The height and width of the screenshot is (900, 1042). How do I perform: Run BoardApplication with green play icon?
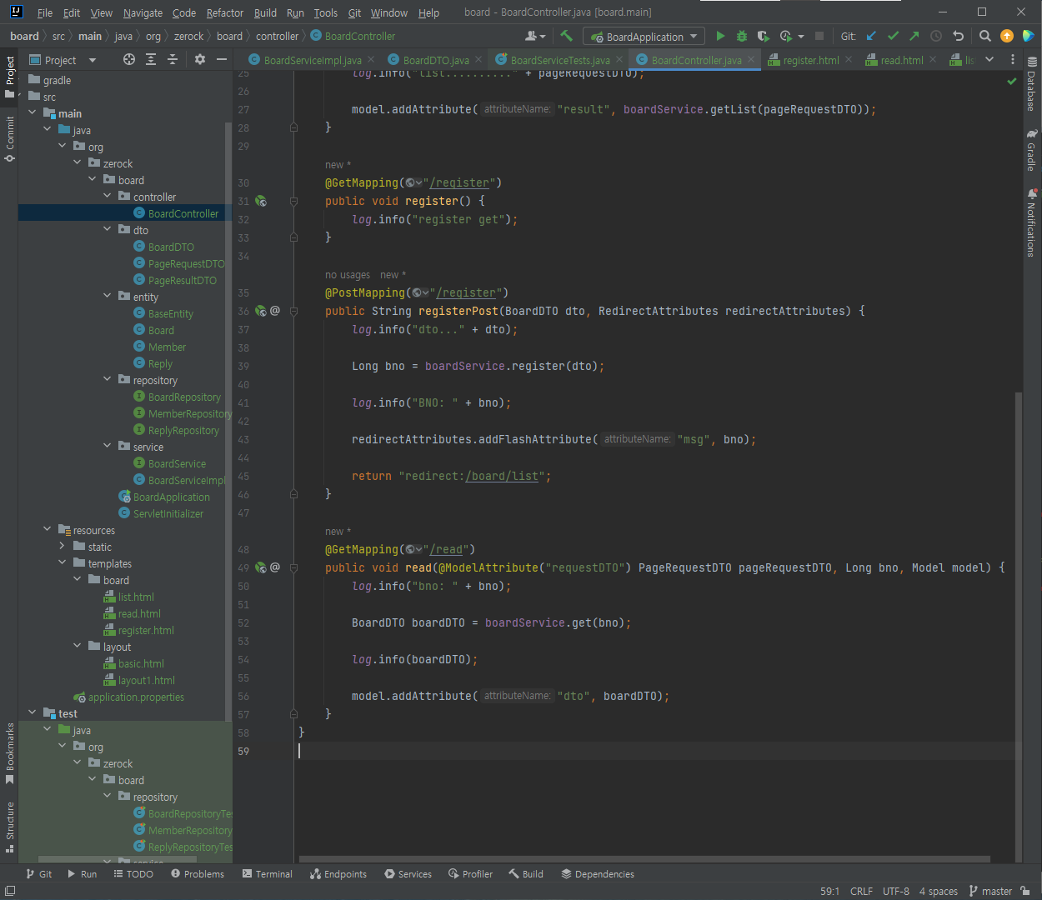(720, 36)
